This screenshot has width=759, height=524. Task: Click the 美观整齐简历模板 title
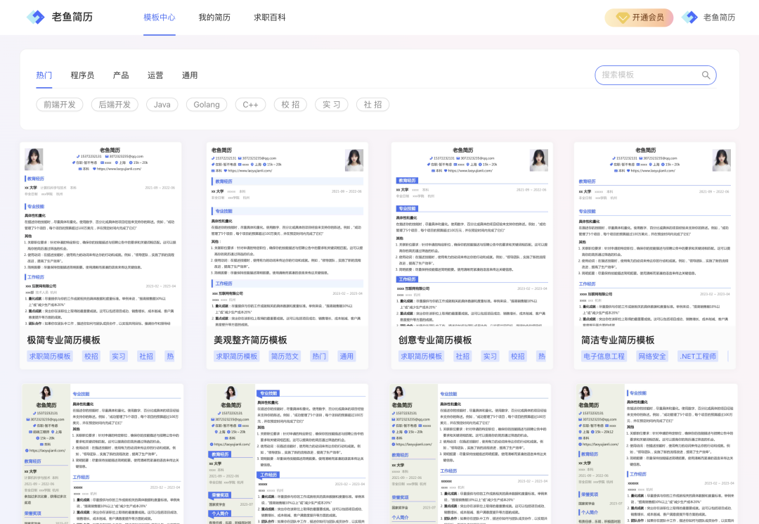click(x=251, y=340)
